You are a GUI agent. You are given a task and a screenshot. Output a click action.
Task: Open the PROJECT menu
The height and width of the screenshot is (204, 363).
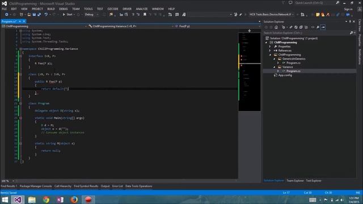click(37, 9)
